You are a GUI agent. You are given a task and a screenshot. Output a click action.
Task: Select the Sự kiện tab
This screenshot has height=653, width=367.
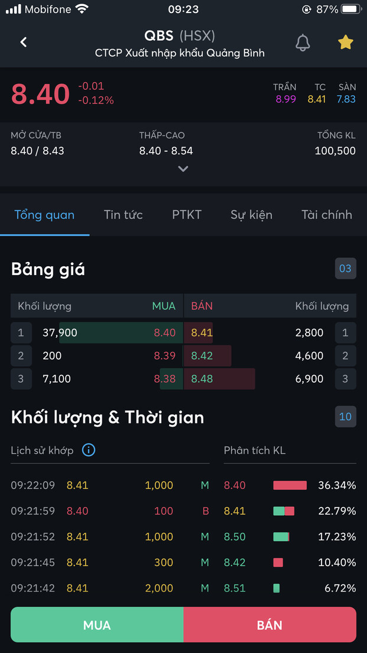(x=251, y=215)
